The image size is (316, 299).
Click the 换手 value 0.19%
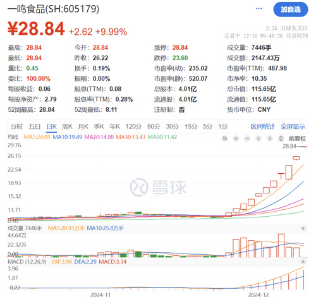click(101, 68)
